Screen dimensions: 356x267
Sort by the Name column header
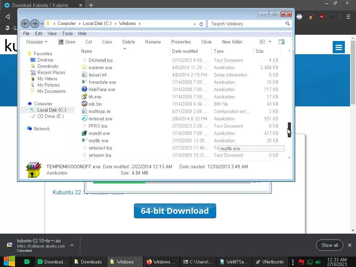click(87, 51)
